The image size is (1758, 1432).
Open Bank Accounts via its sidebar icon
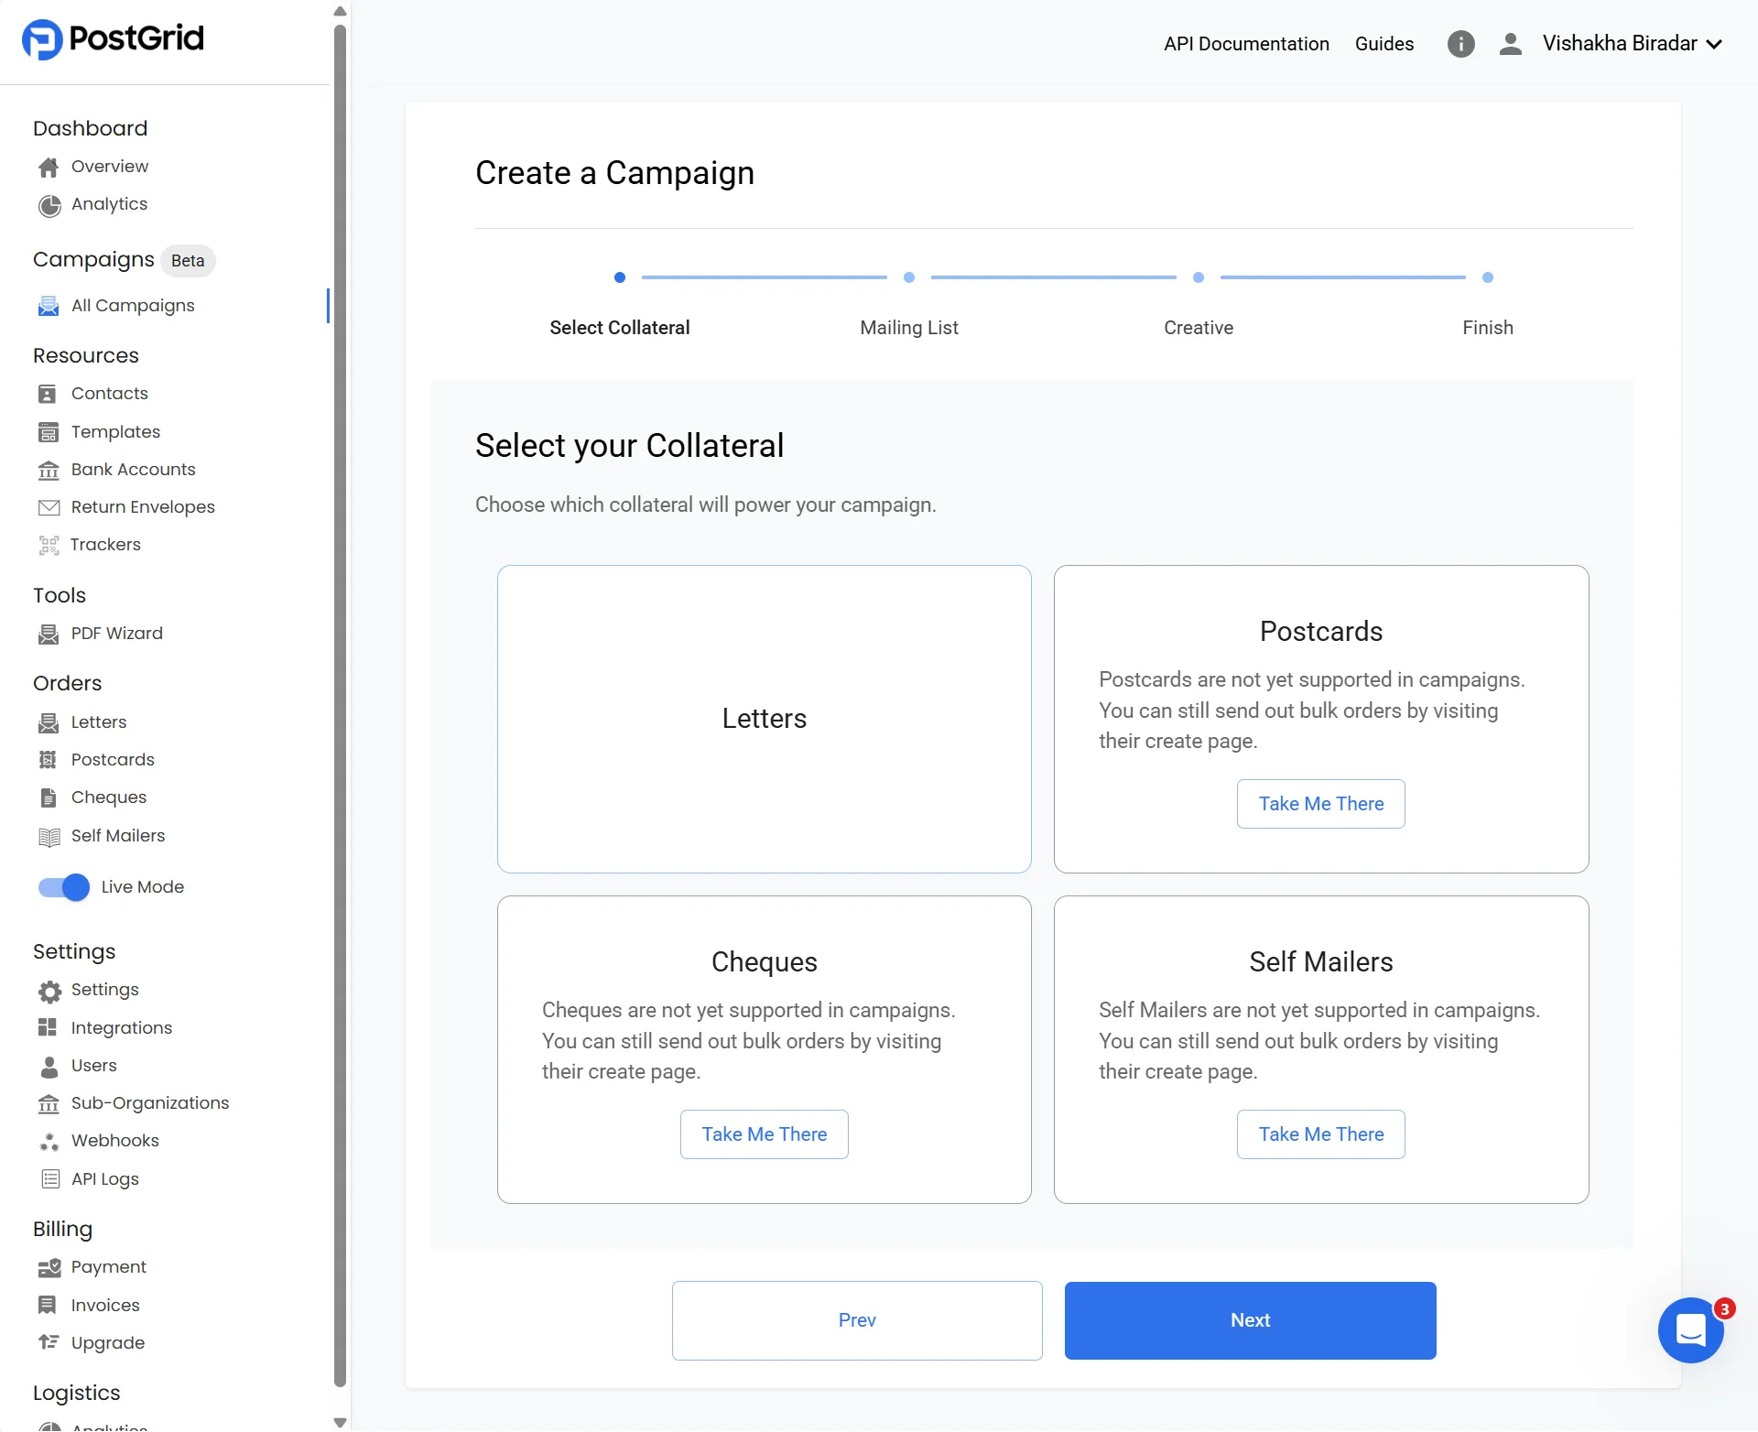[x=49, y=469]
